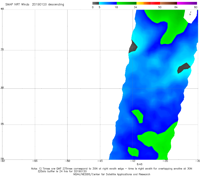Click the swath time label '8:45'

point(139,164)
